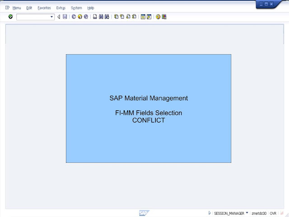Image resolution: width=289 pixels, height=217 pixels.
Task: Go to Next Page icon
Action: point(128,17)
